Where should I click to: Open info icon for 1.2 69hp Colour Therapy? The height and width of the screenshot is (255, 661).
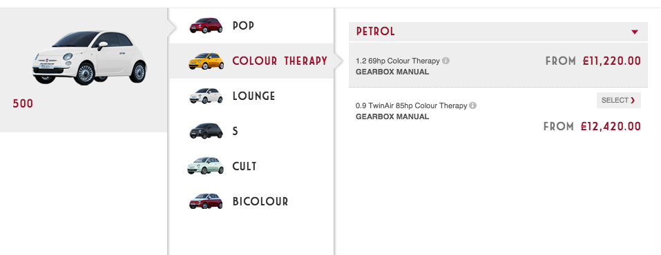coord(446,61)
